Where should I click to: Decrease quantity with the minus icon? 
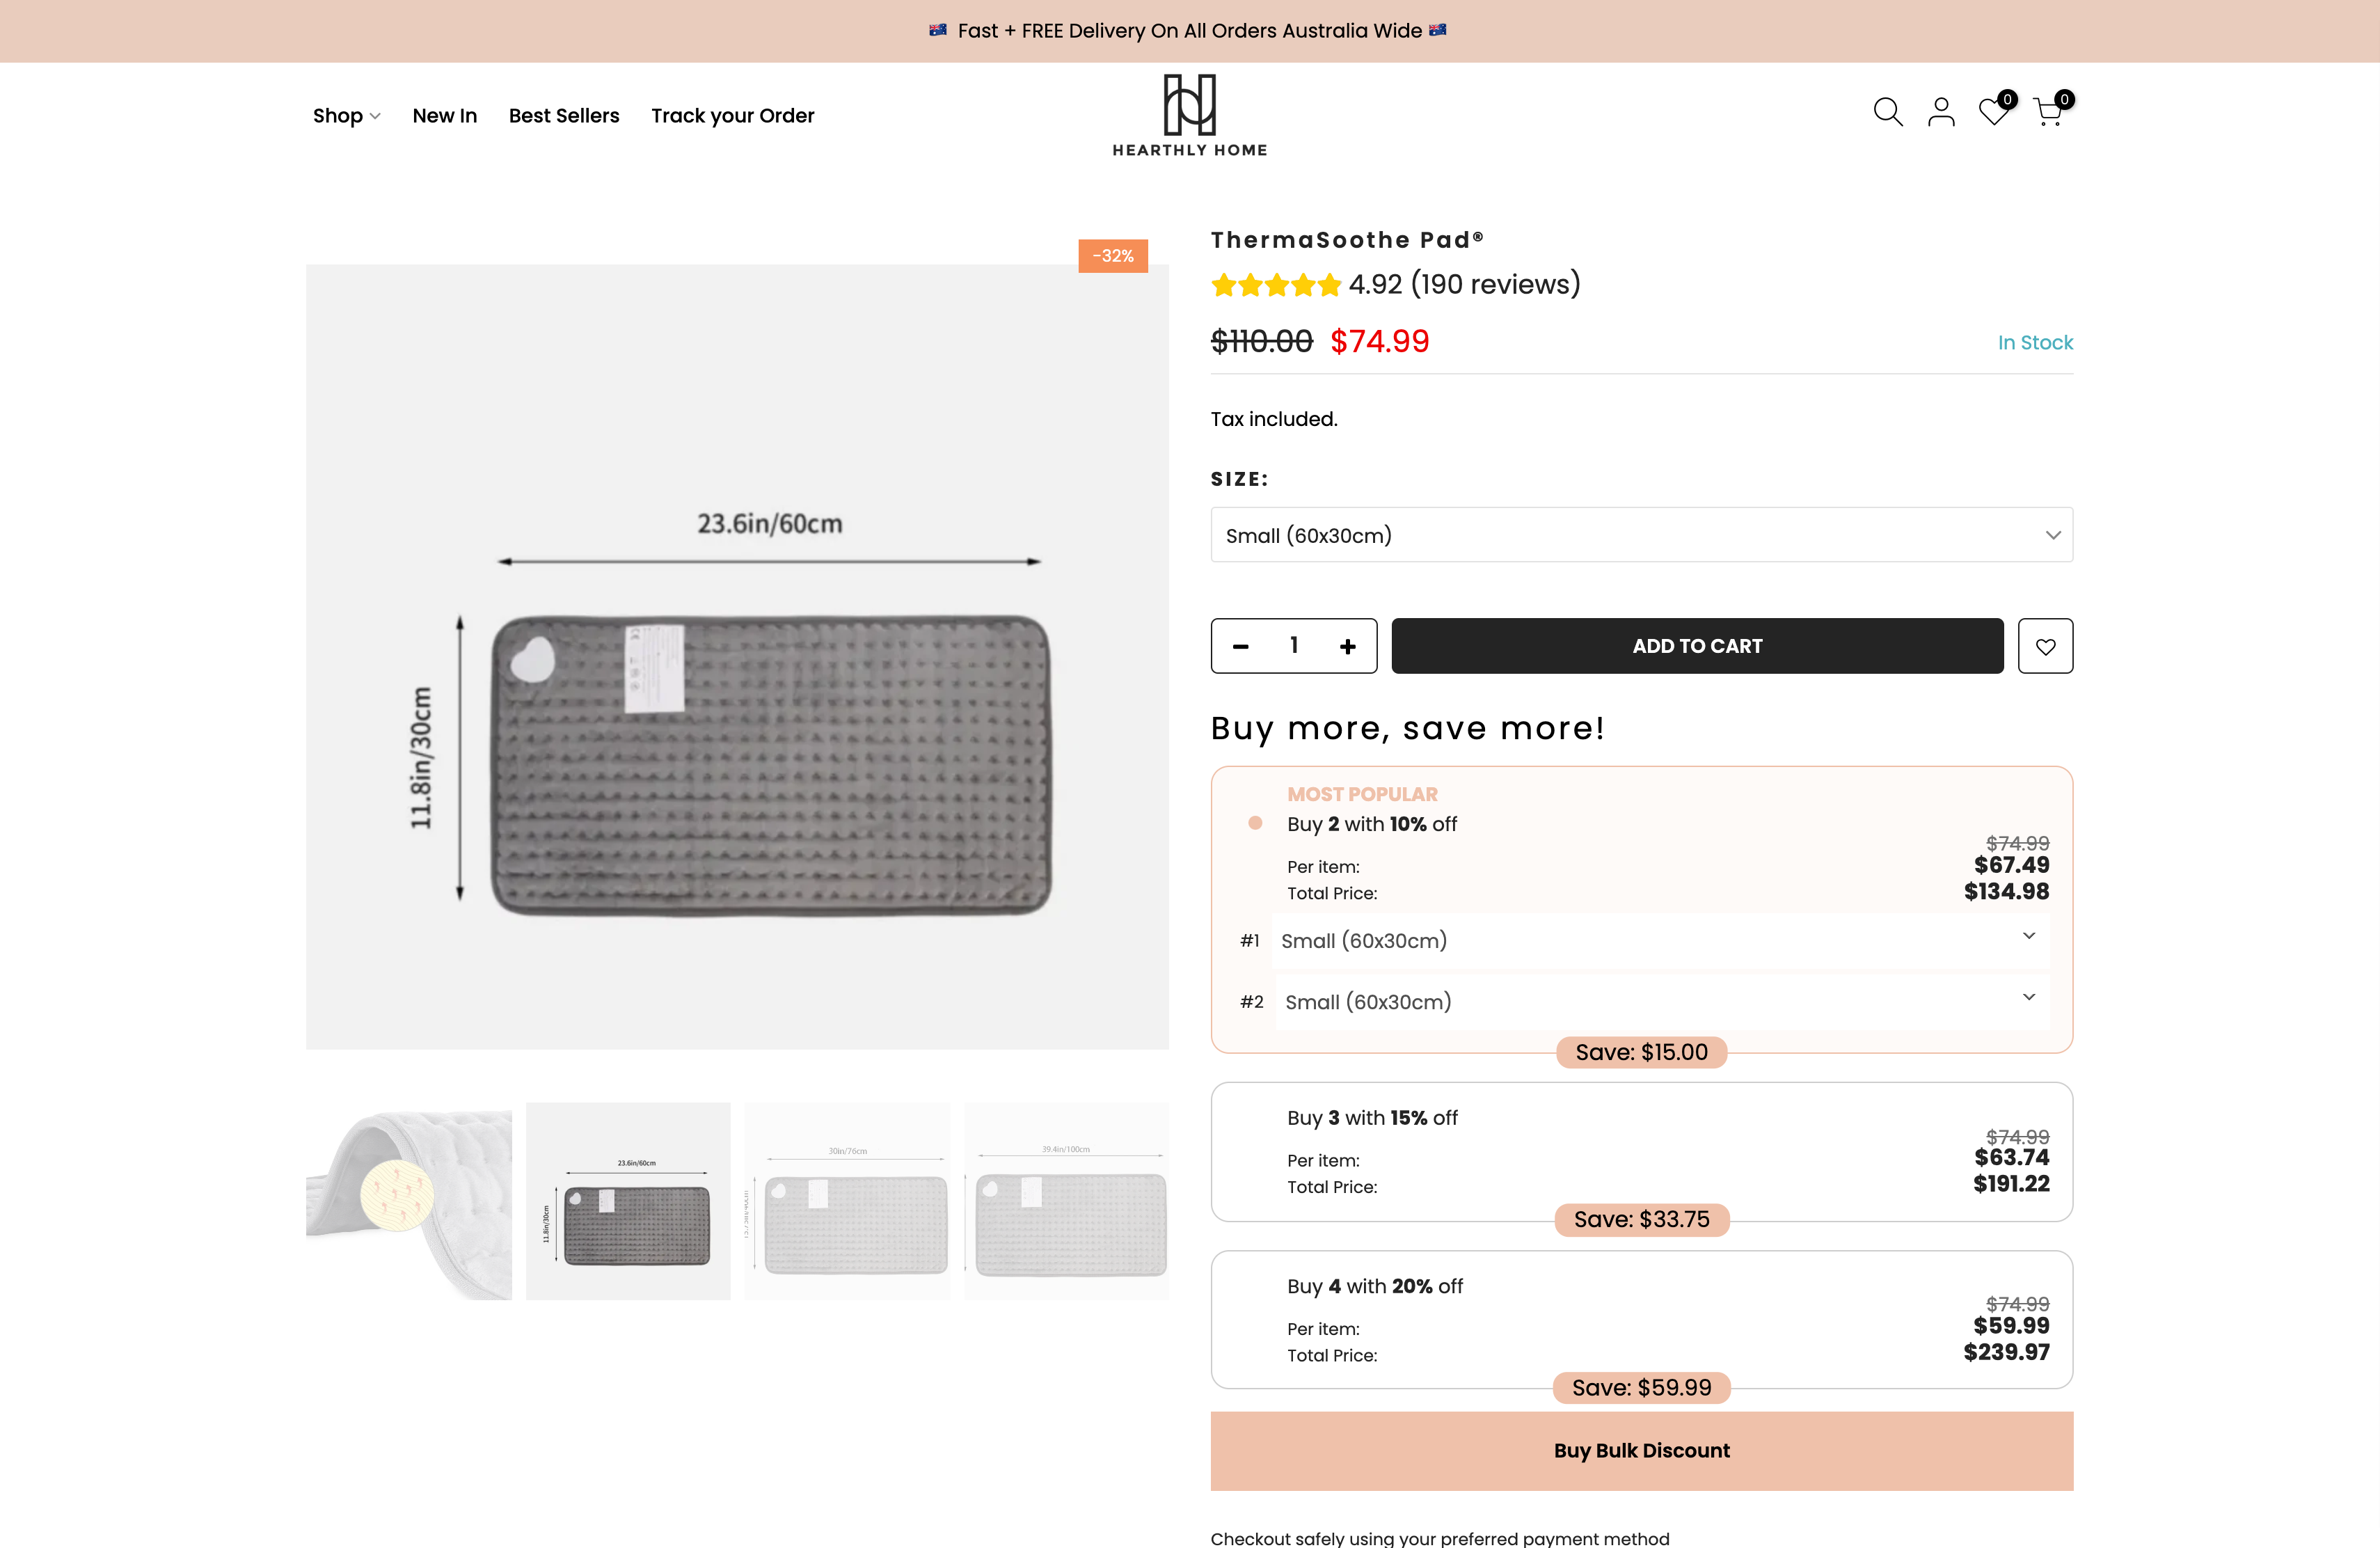[x=1240, y=646]
